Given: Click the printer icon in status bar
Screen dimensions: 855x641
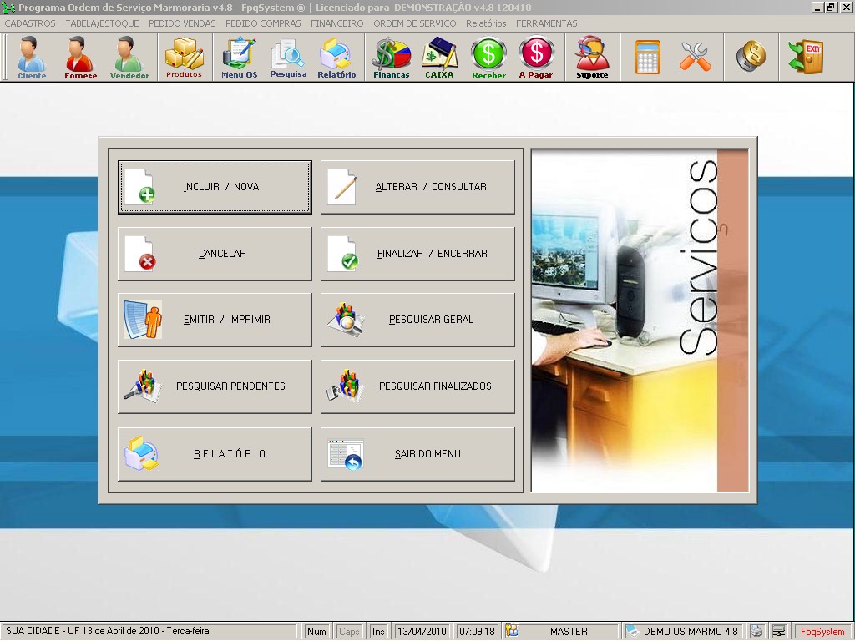Looking at the screenshot, I should 756,631.
